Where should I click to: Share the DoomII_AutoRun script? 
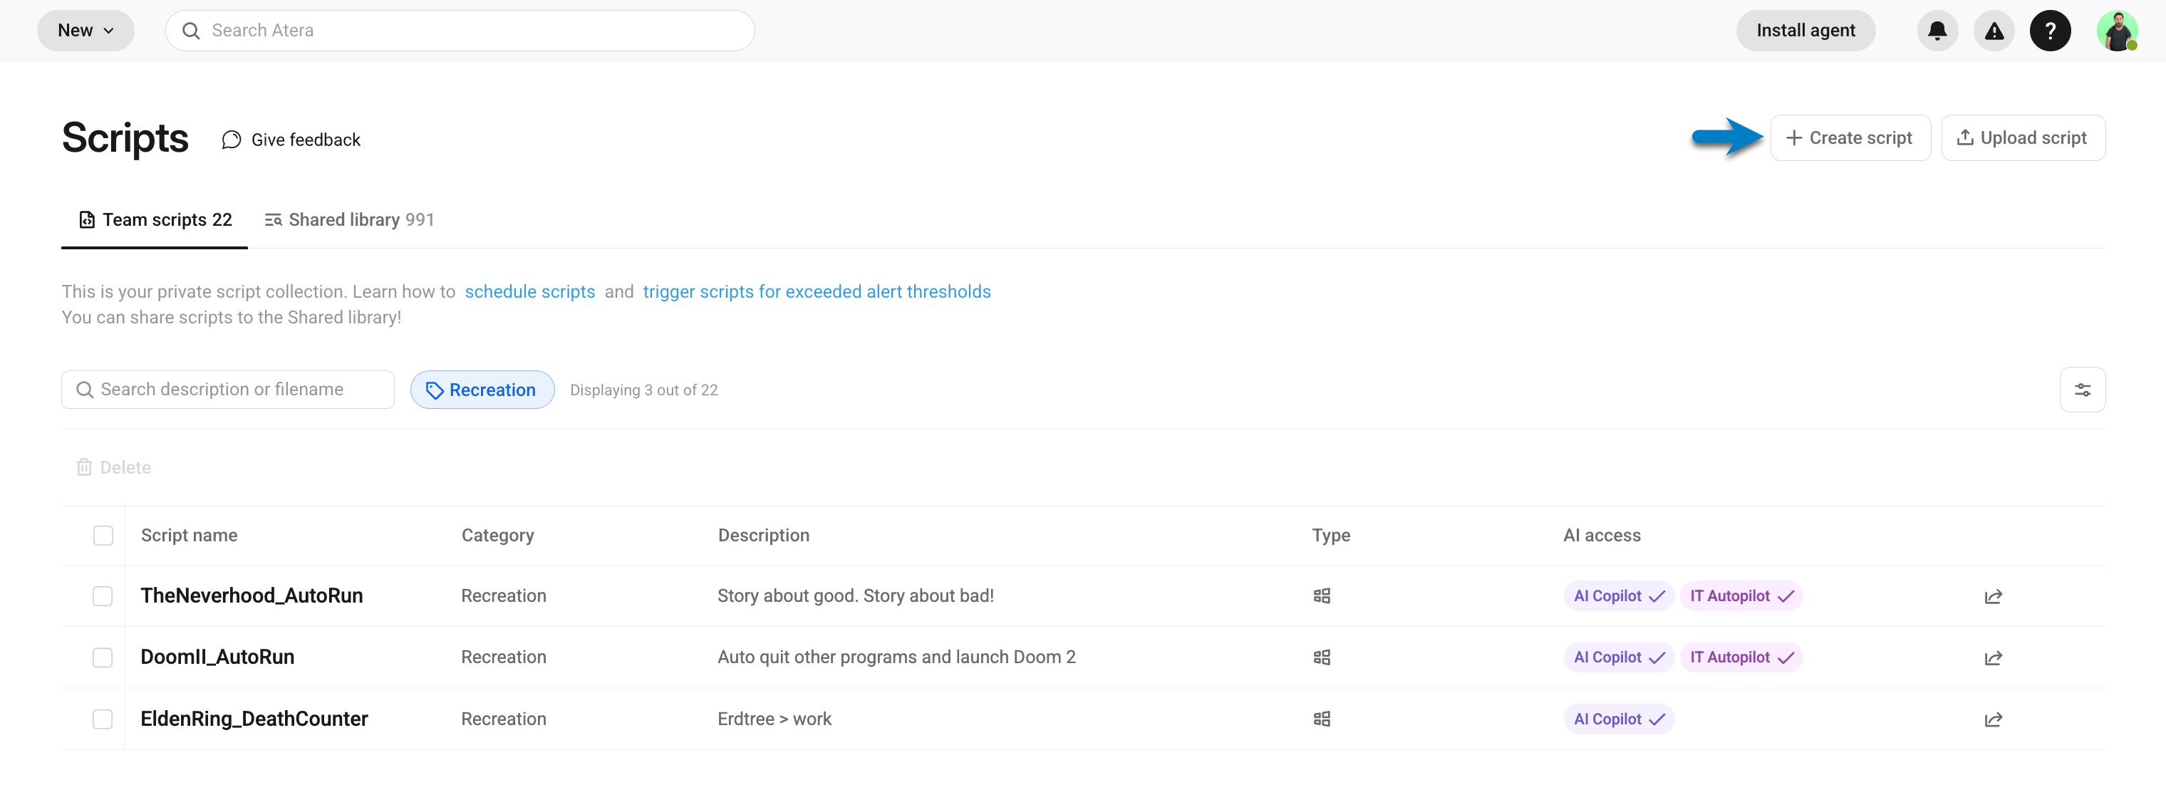point(1993,657)
